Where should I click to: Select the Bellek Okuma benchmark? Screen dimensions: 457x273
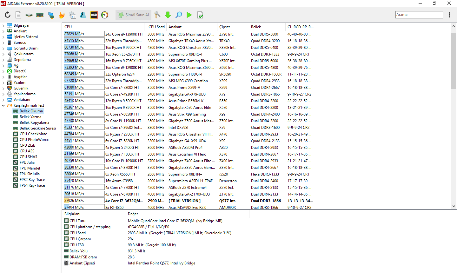[31, 111]
